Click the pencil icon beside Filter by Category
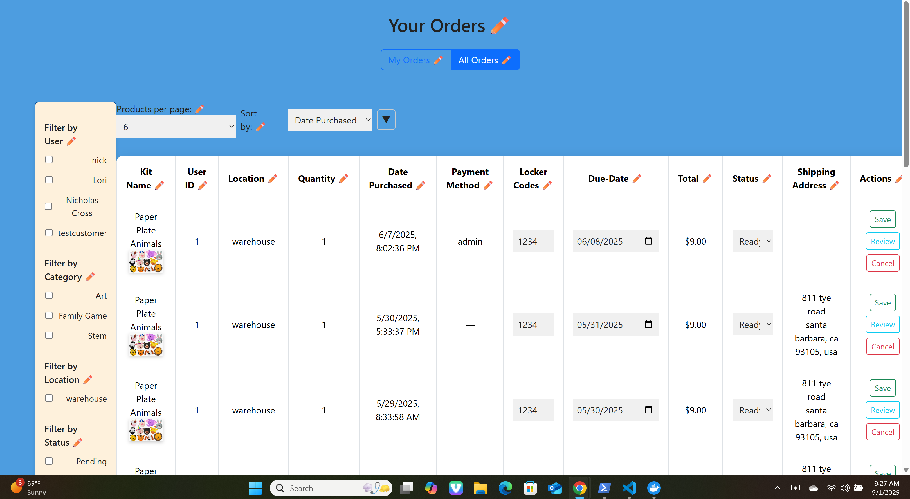 tap(90, 277)
